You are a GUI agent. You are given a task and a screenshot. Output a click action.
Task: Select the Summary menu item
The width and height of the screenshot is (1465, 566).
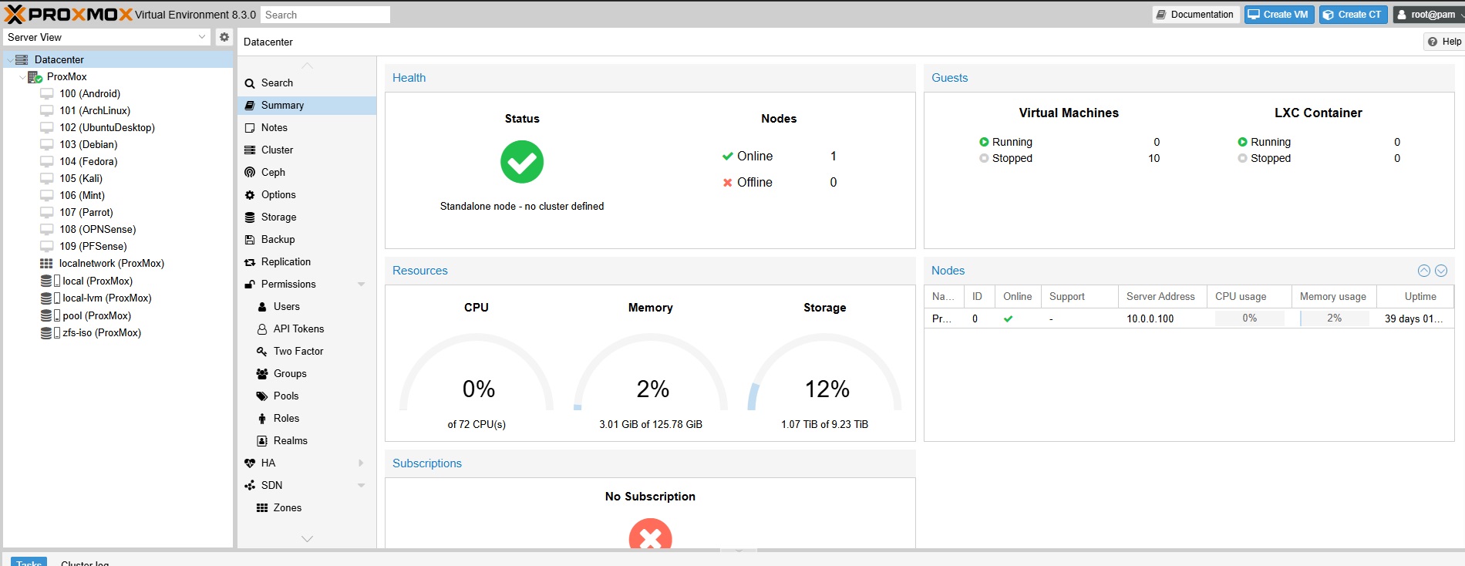(282, 105)
